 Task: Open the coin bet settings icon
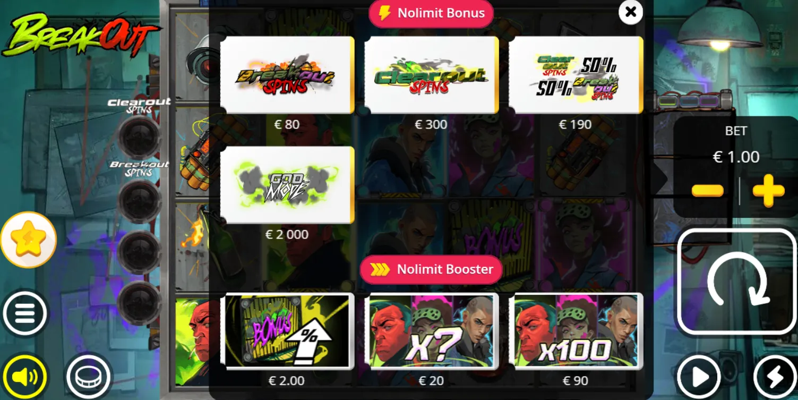tap(88, 377)
